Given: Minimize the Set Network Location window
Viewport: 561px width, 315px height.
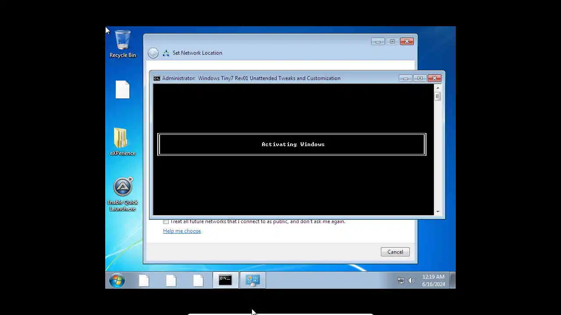Looking at the screenshot, I should pos(378,42).
